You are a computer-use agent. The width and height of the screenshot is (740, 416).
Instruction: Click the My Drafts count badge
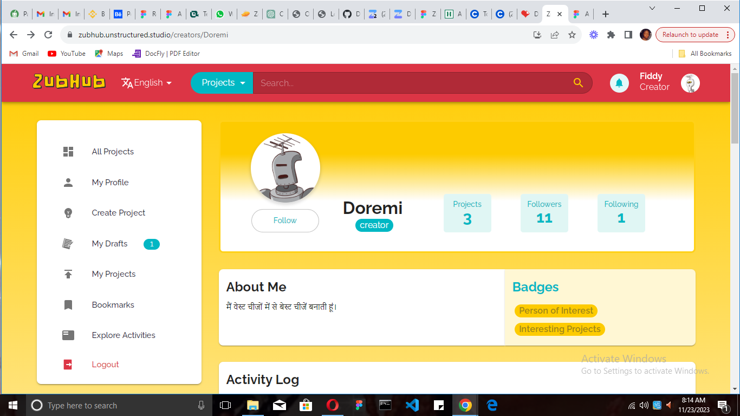[152, 244]
